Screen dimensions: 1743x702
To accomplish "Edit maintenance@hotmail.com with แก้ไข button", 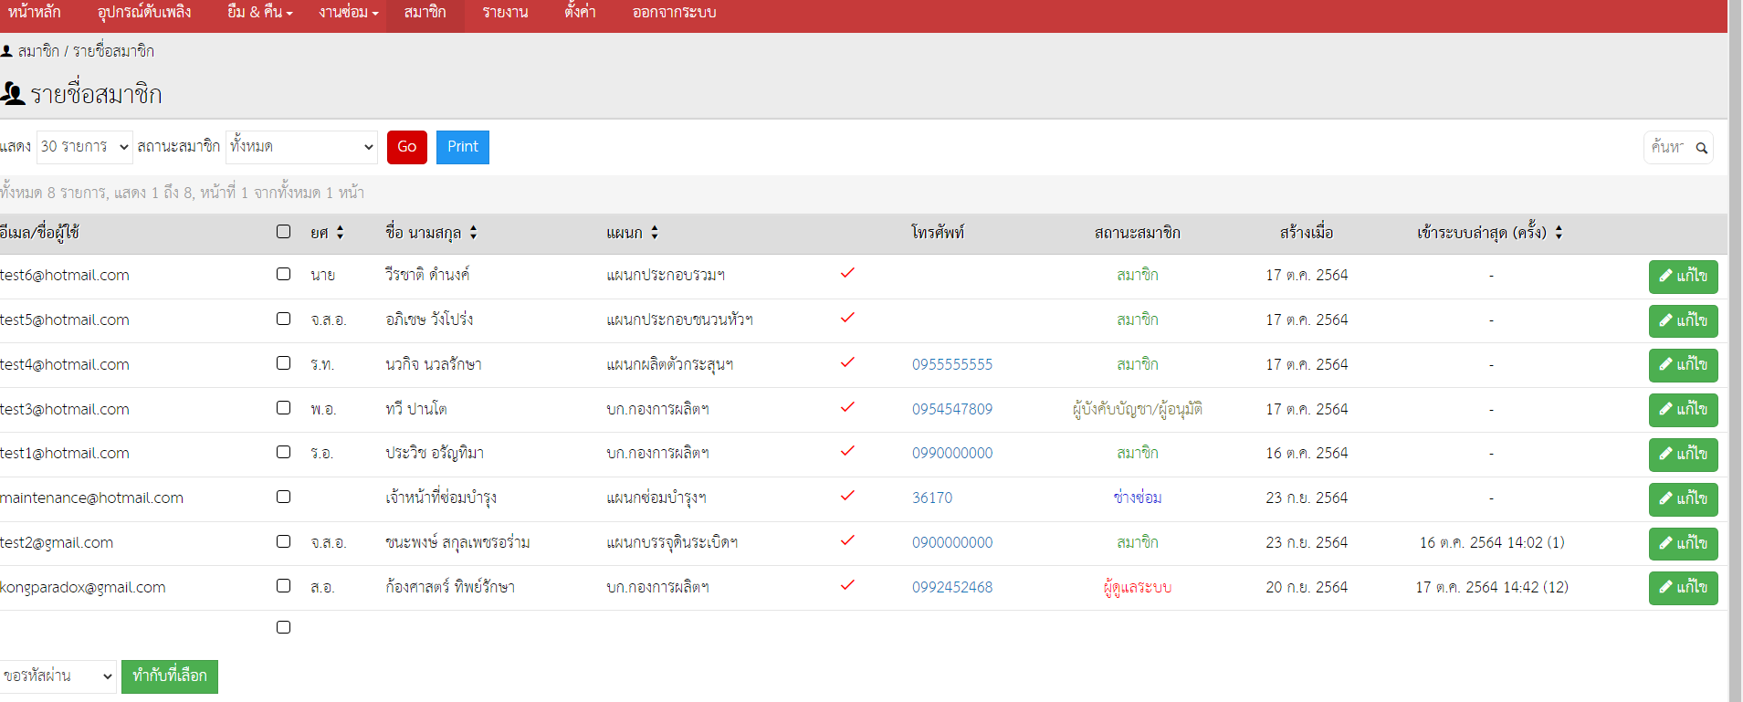I will [1683, 499].
